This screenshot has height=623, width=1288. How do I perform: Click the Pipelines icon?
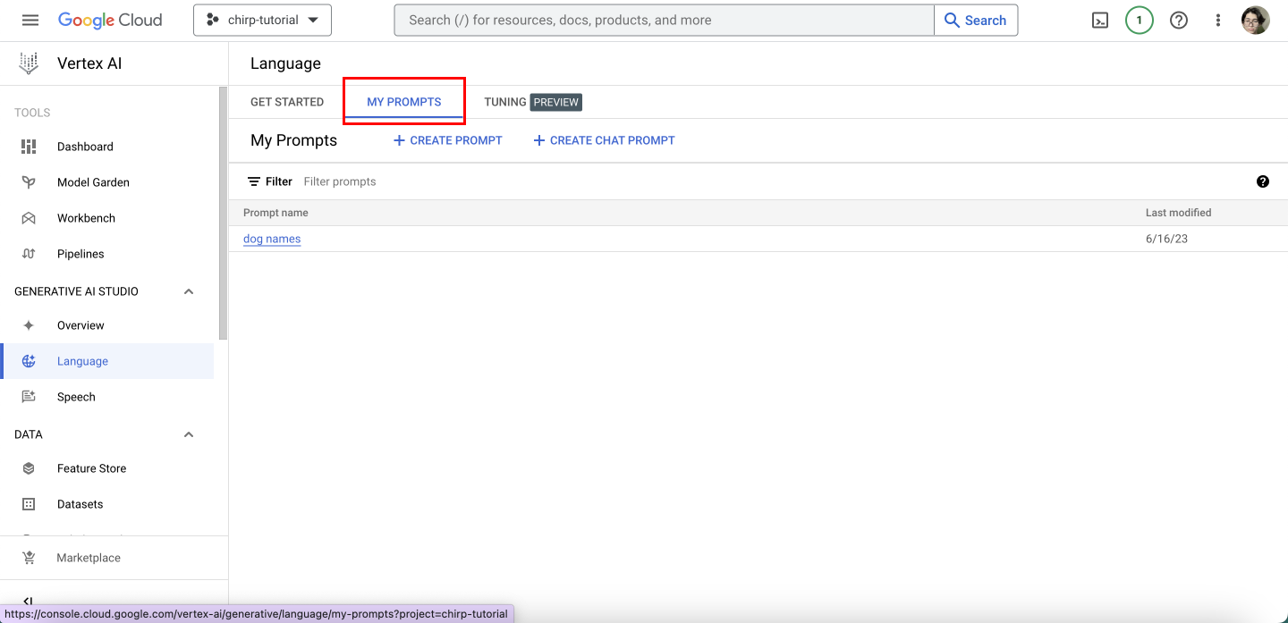pos(29,254)
